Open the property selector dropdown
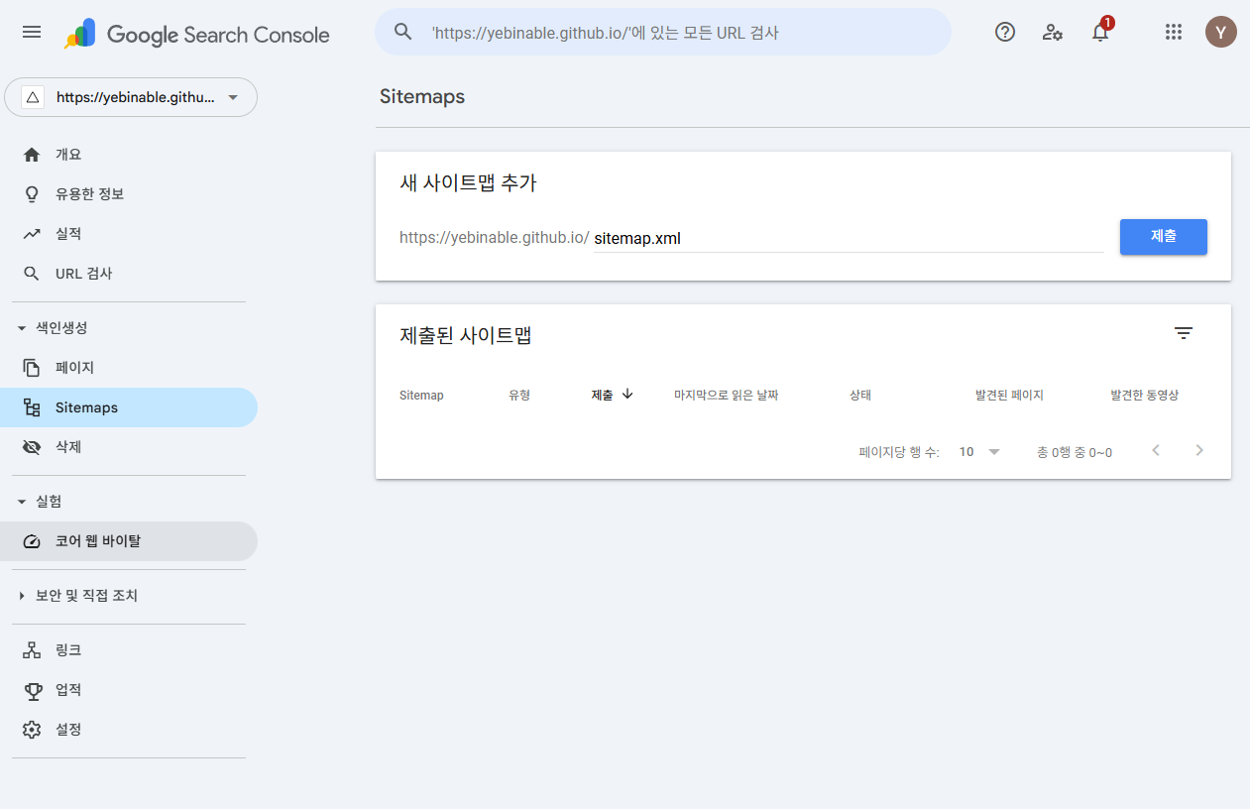The width and height of the screenshot is (1250, 809). [131, 97]
